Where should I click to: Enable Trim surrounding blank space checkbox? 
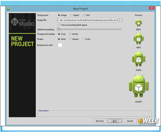pos(59,25)
